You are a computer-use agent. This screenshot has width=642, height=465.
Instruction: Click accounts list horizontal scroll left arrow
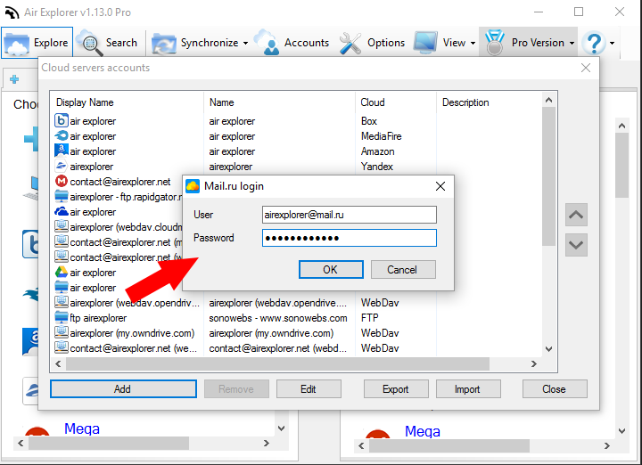[58, 363]
